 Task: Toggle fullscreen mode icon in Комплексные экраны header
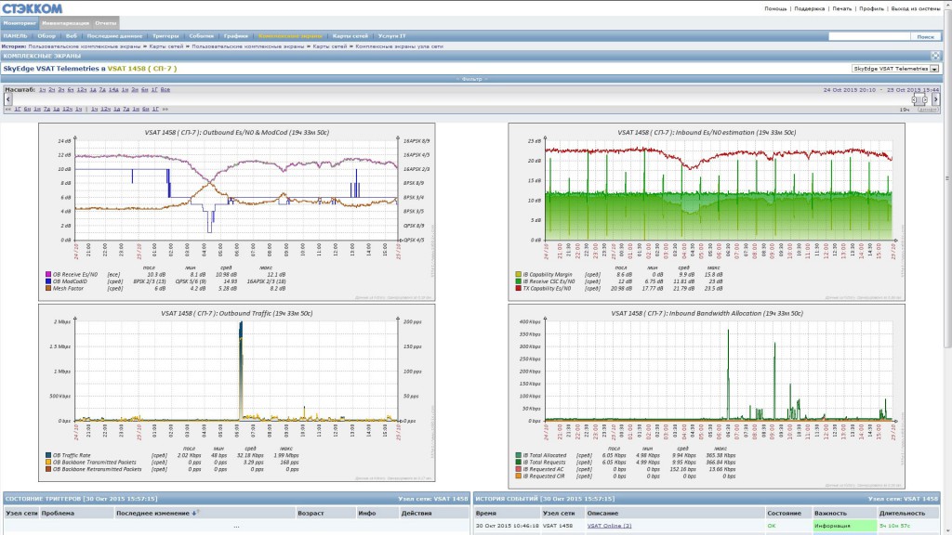935,56
